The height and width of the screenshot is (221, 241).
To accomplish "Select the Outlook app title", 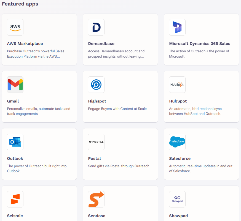I will [15, 158].
